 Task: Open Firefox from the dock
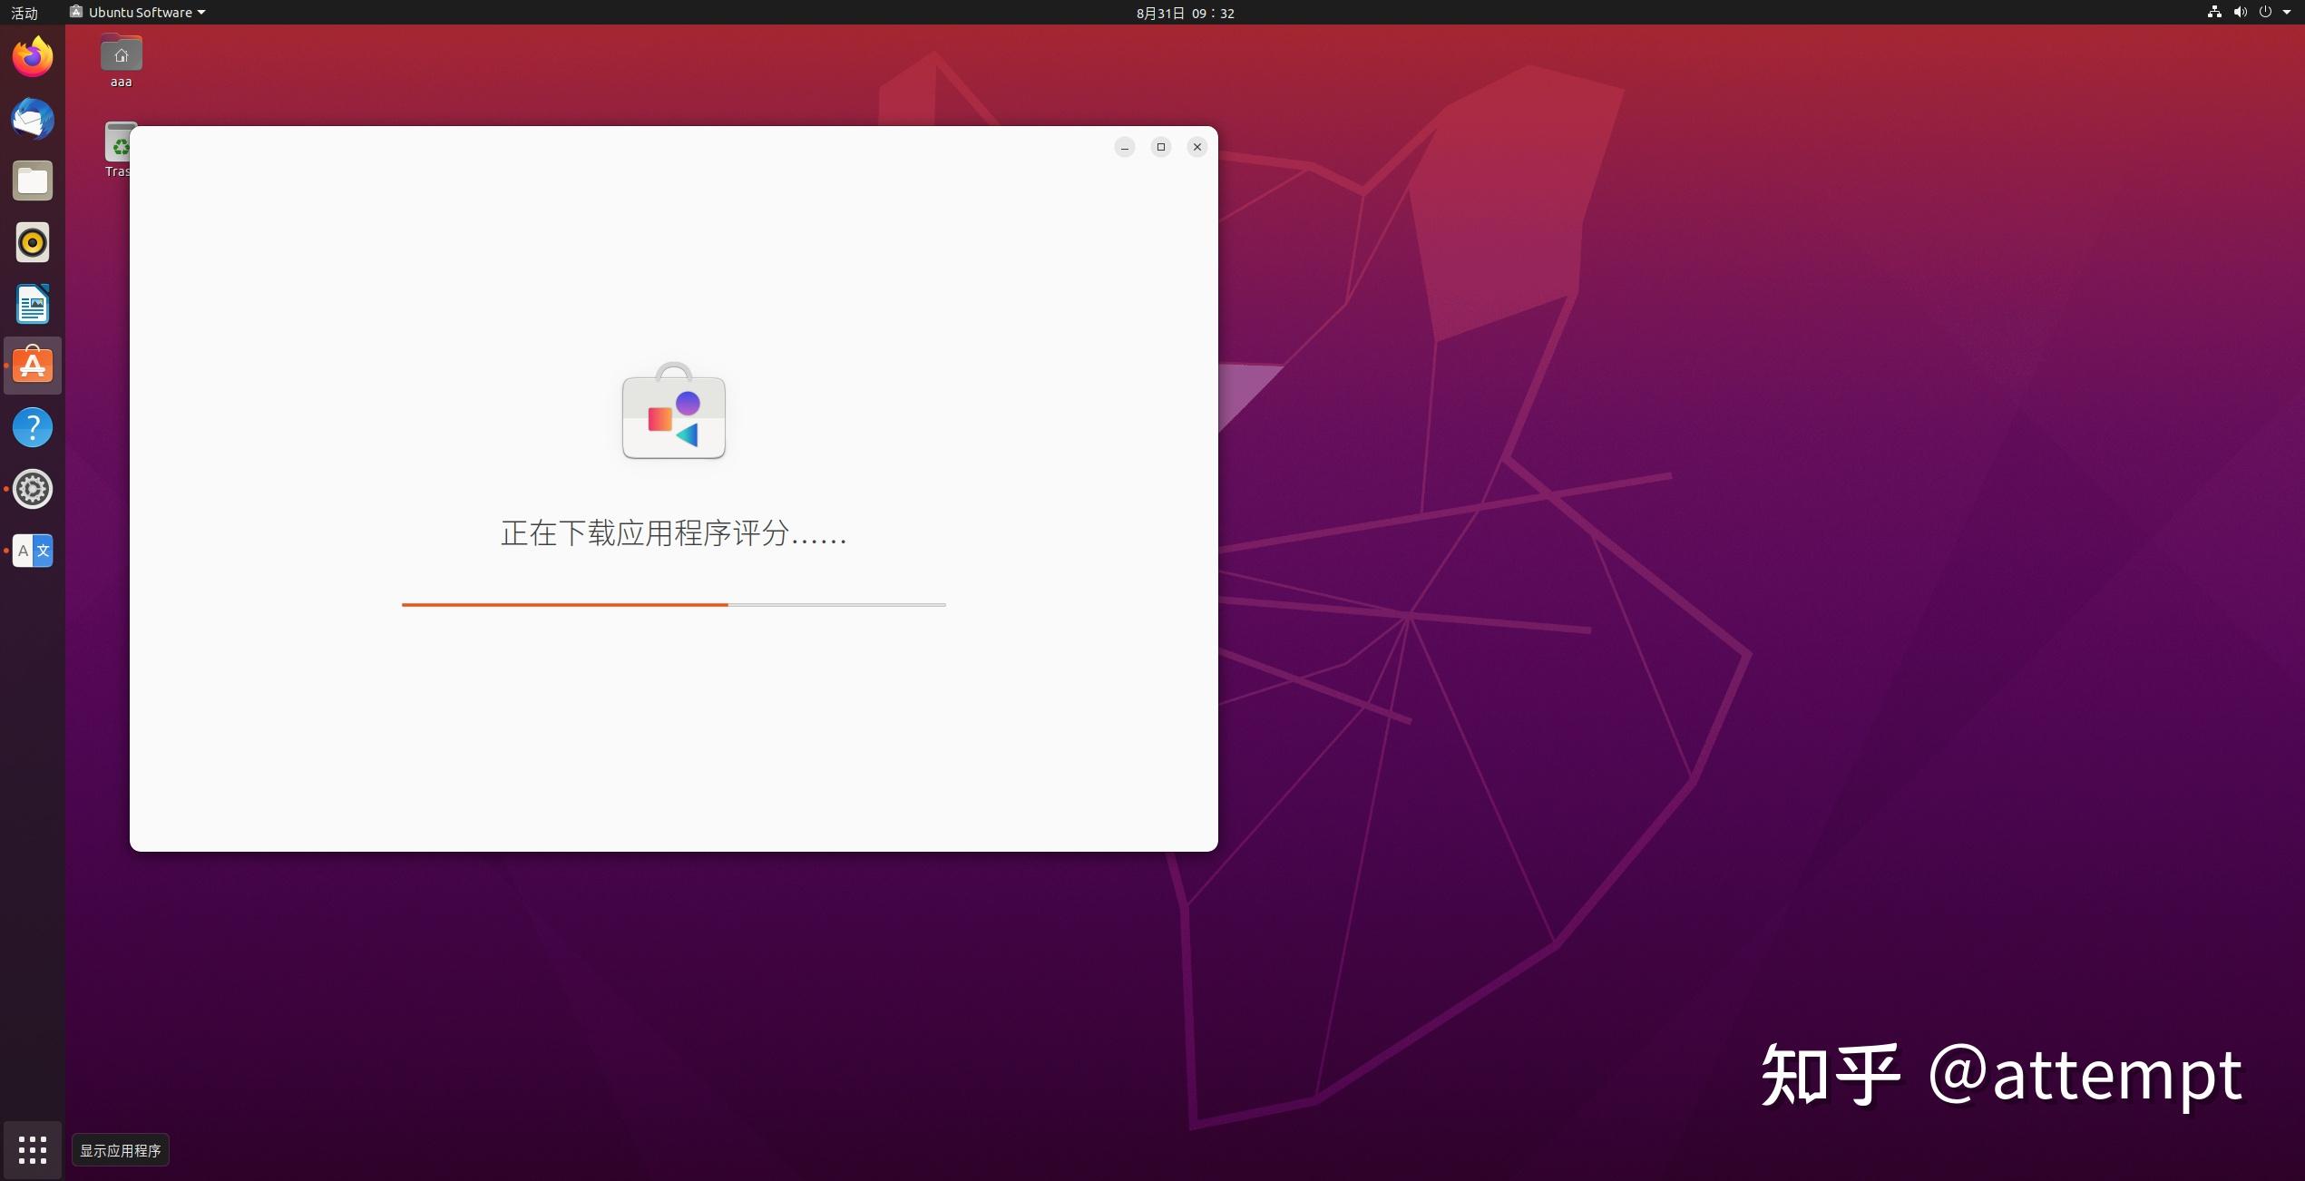click(x=33, y=57)
